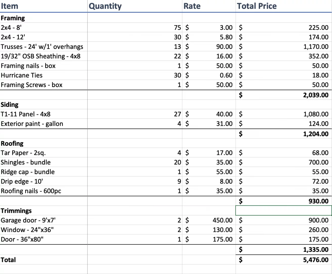Select the Item header cell
The image size is (332, 274).
[44, 6]
